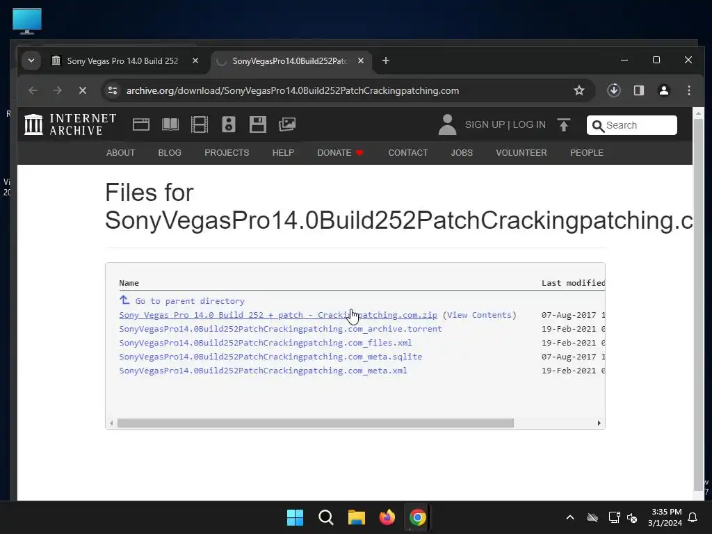
Task: Open the _meta.xml link
Action: pyautogui.click(x=263, y=371)
